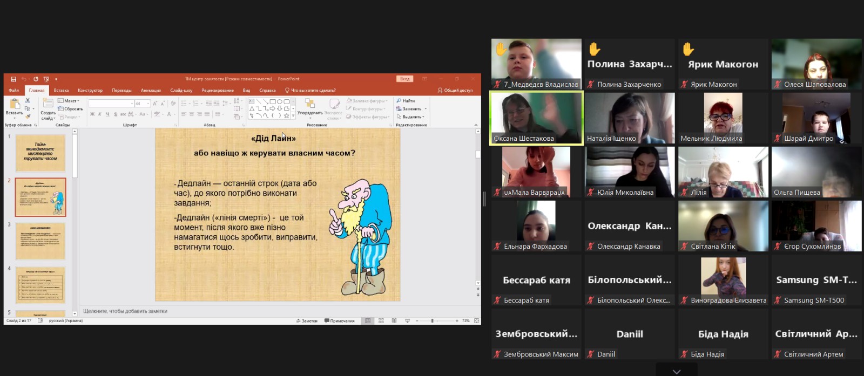864x376 pixels.
Task: Select slide 3 thumbnail in slide panel
Action: tap(40, 241)
